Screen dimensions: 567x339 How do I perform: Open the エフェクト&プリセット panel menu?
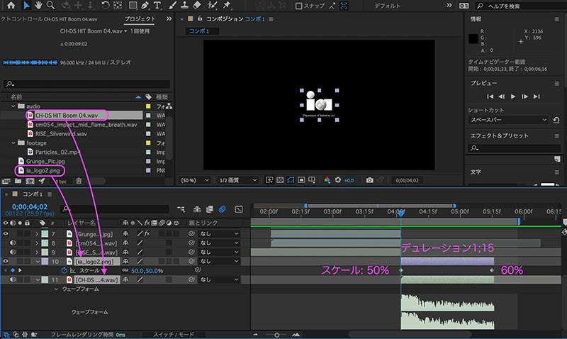556,135
